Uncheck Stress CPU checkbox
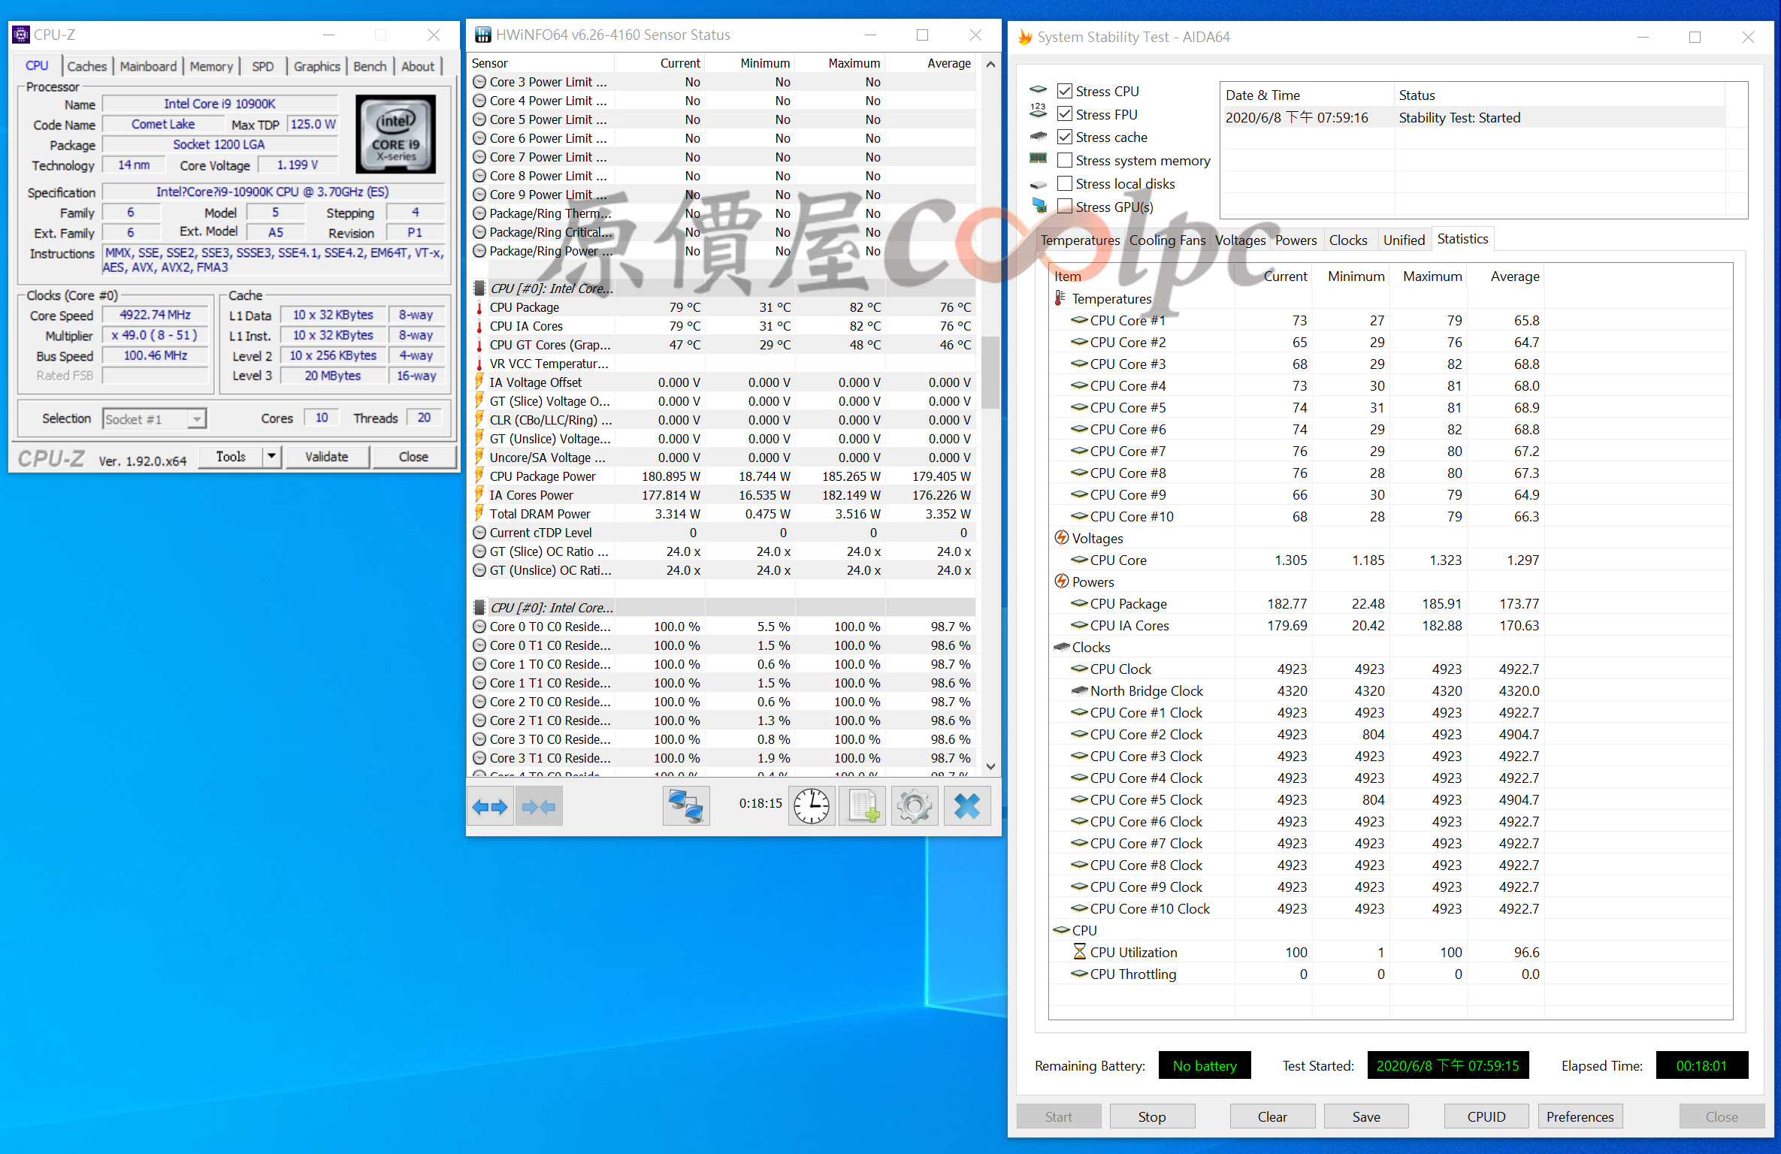 [x=1064, y=91]
